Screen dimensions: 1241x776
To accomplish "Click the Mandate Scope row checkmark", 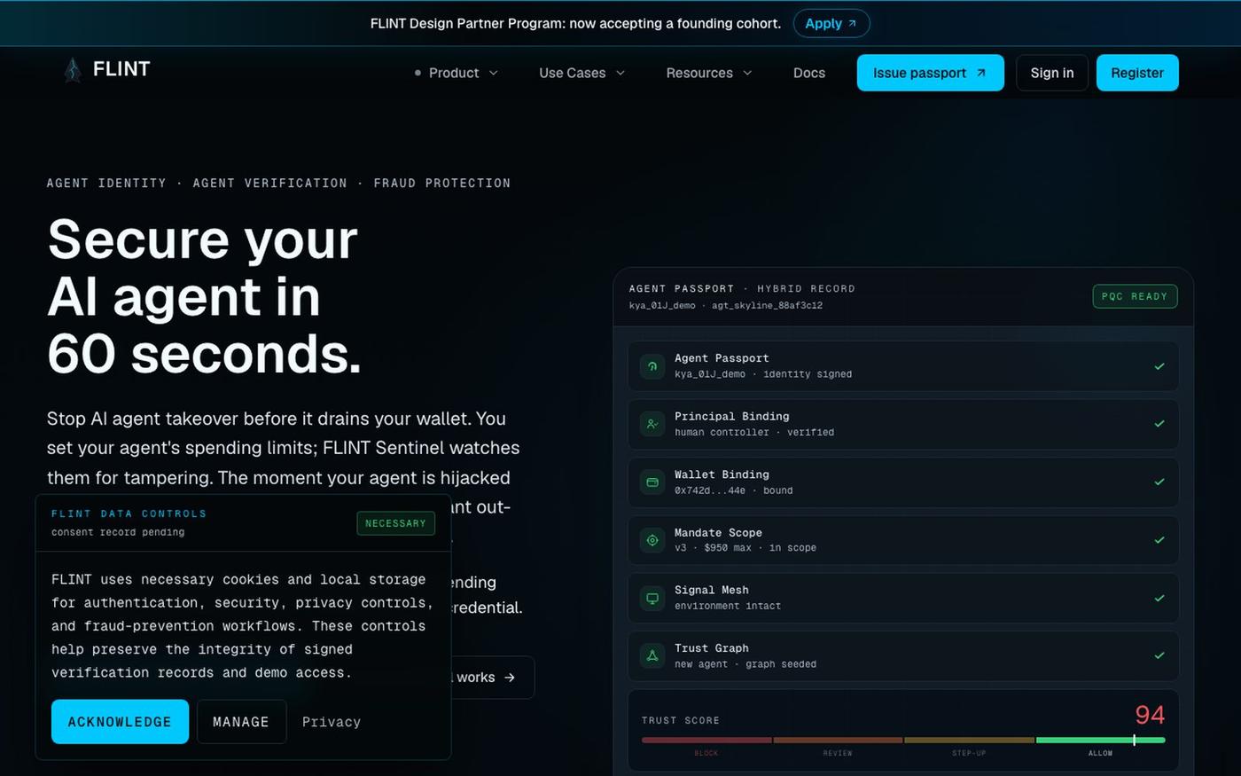I will tap(1159, 539).
